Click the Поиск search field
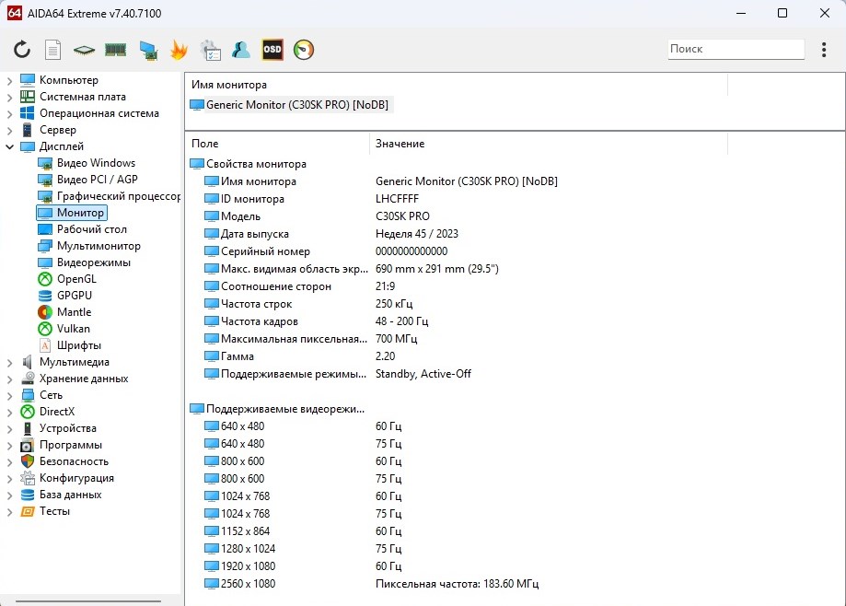 click(x=735, y=49)
